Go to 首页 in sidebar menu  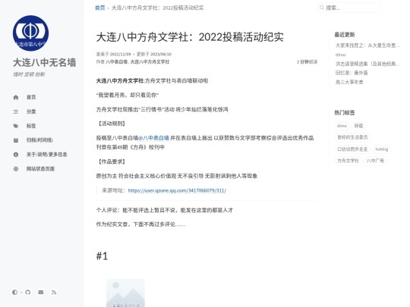[x=31, y=97]
